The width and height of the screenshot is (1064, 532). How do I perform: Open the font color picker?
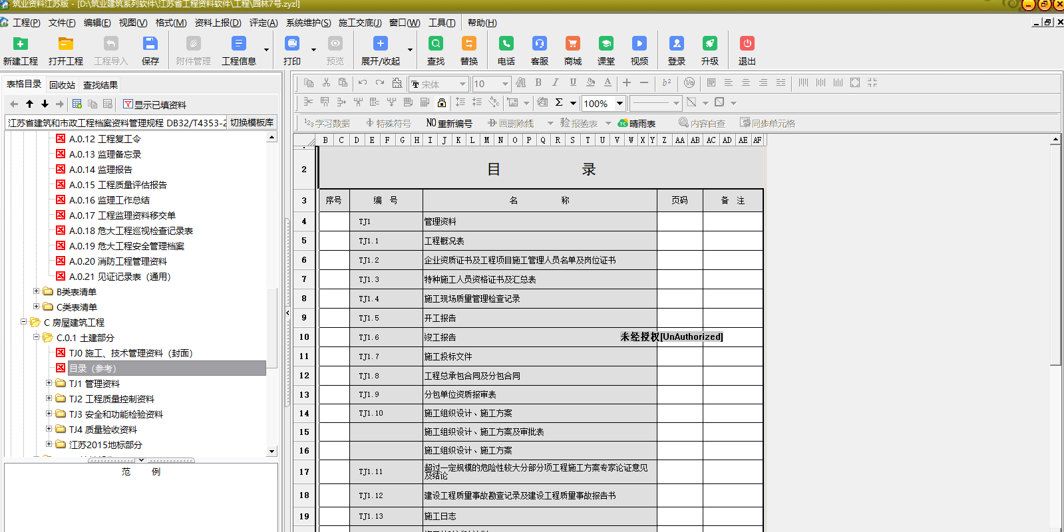click(608, 82)
